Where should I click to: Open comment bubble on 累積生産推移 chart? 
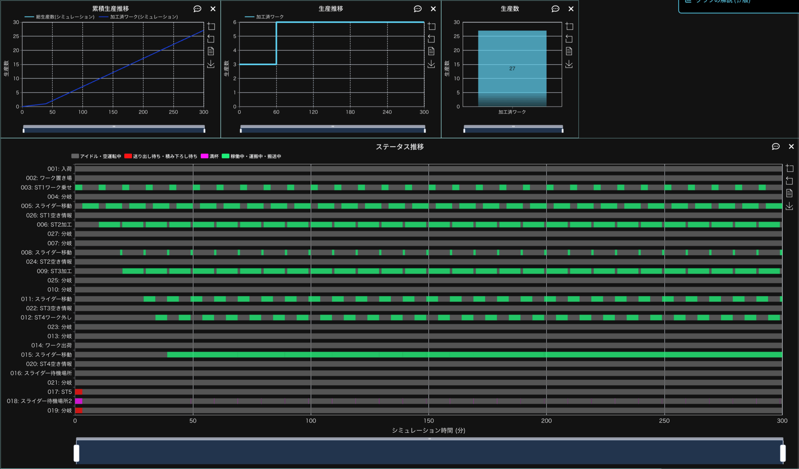click(x=197, y=9)
